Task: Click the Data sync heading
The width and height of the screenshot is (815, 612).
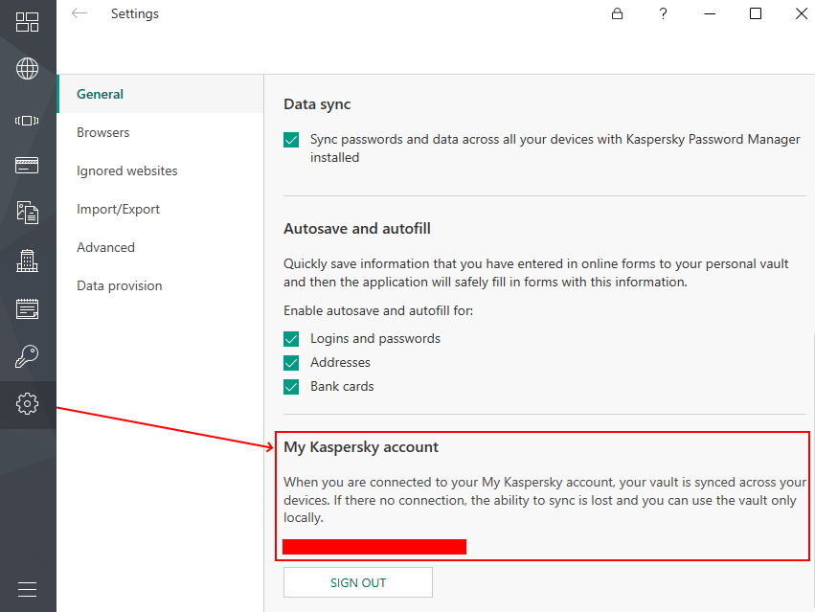Action: (x=317, y=104)
